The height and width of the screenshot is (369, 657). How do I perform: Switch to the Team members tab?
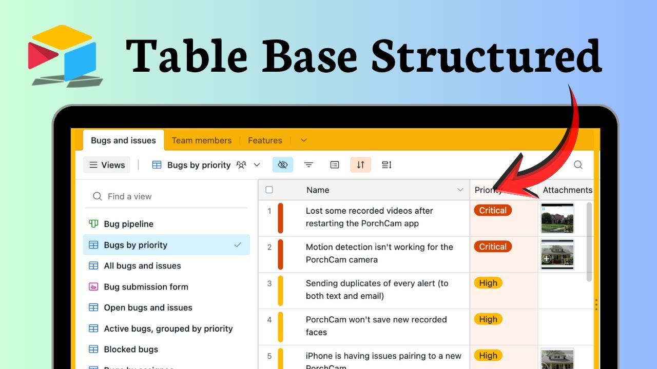(x=202, y=140)
